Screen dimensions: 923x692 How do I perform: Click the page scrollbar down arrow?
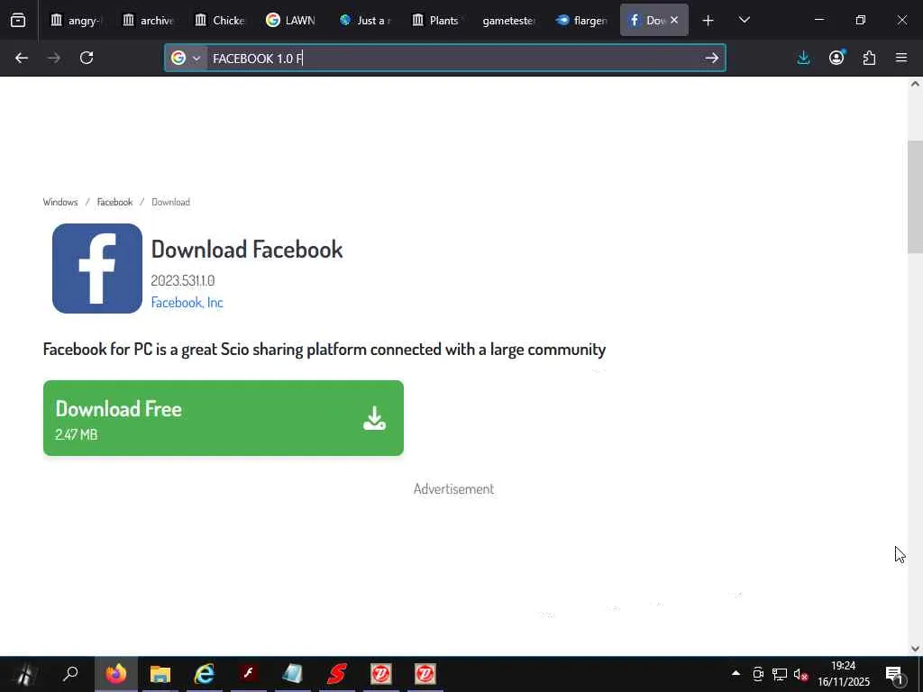(915, 649)
